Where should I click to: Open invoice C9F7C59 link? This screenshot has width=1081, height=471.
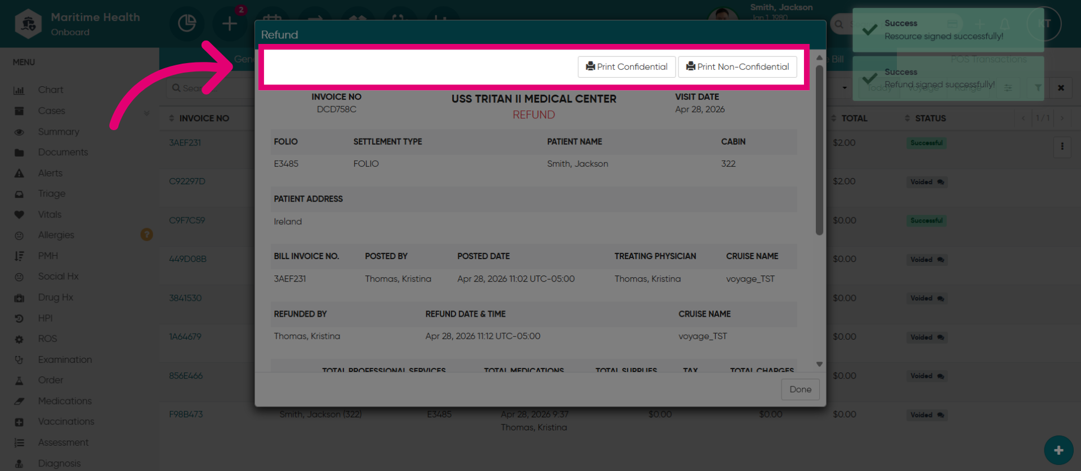[x=187, y=220]
